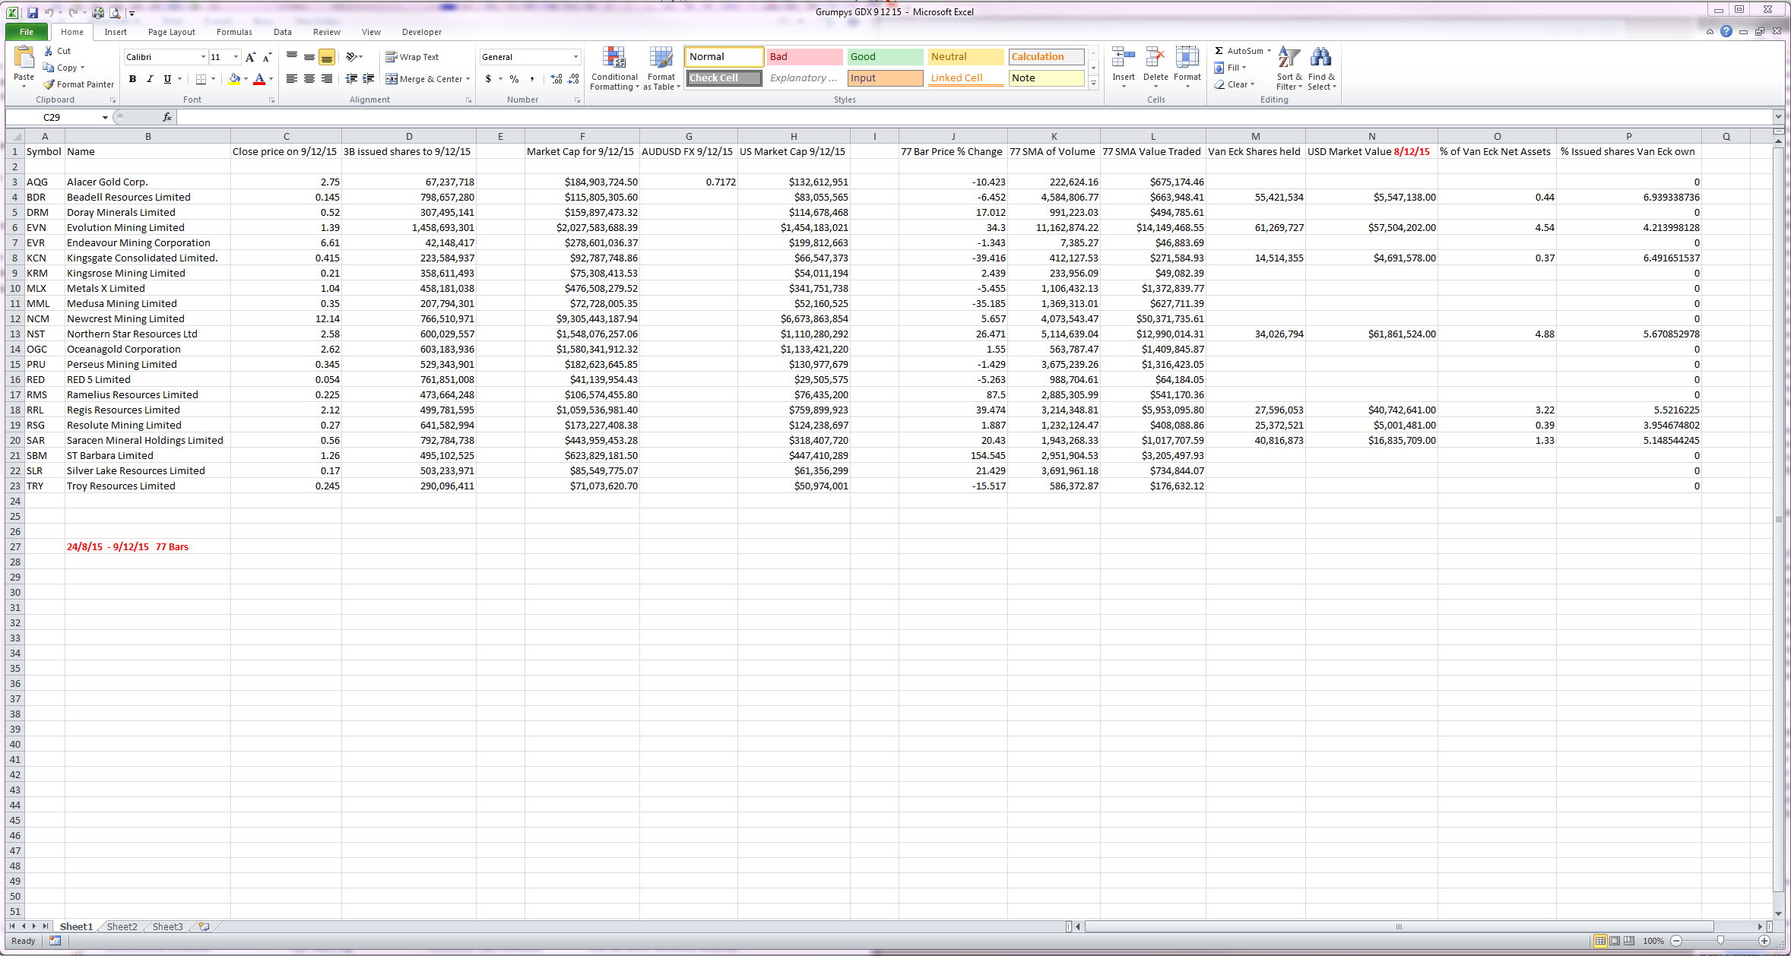Increase decimal places
The image size is (1791, 956).
click(x=556, y=79)
